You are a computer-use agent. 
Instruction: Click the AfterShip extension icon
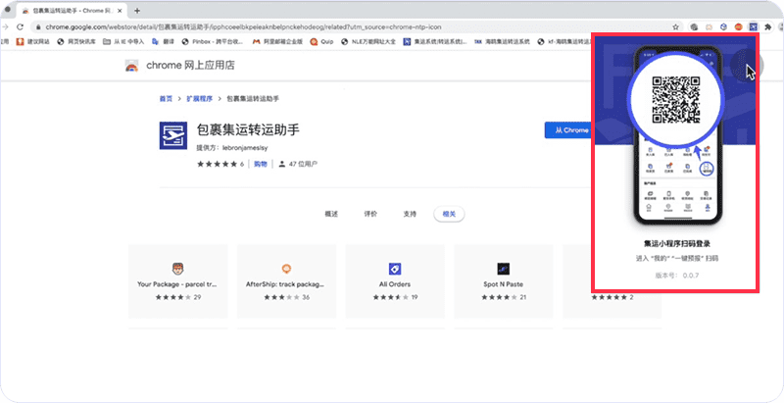click(x=286, y=269)
